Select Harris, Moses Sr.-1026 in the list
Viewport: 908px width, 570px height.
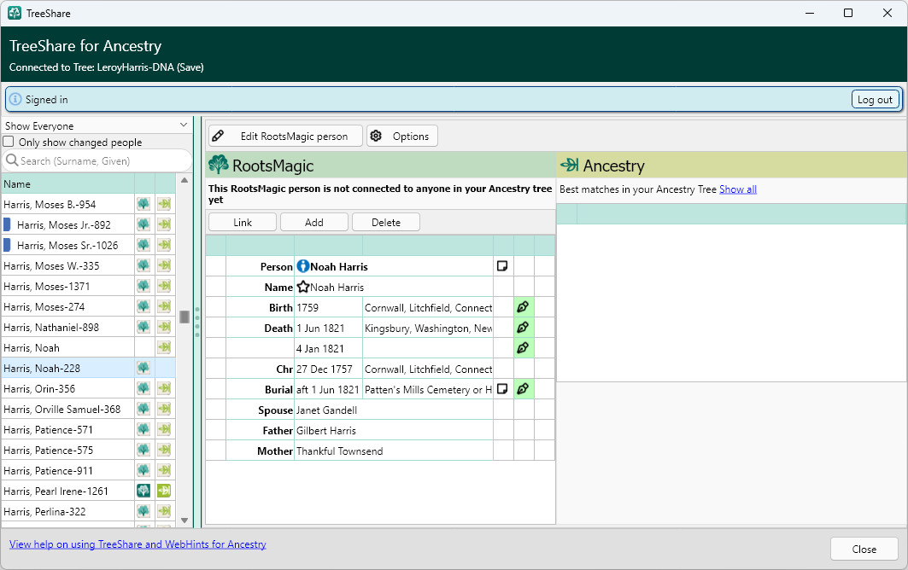[x=67, y=246]
